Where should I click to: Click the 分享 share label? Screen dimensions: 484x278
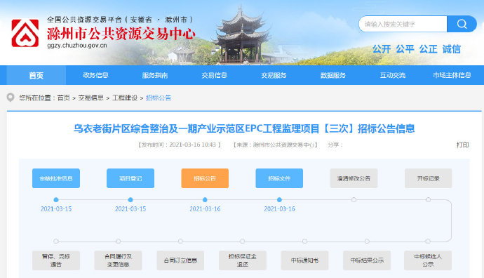335,145
